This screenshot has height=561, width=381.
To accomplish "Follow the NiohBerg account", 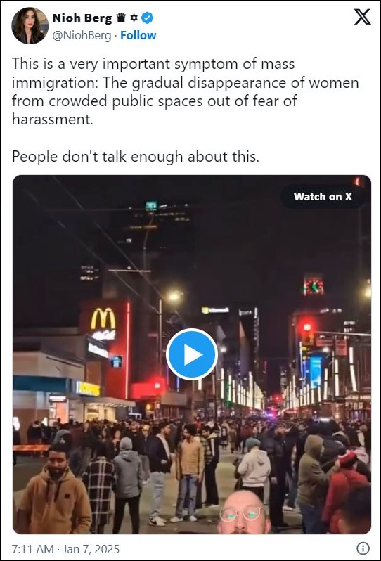I will point(138,35).
